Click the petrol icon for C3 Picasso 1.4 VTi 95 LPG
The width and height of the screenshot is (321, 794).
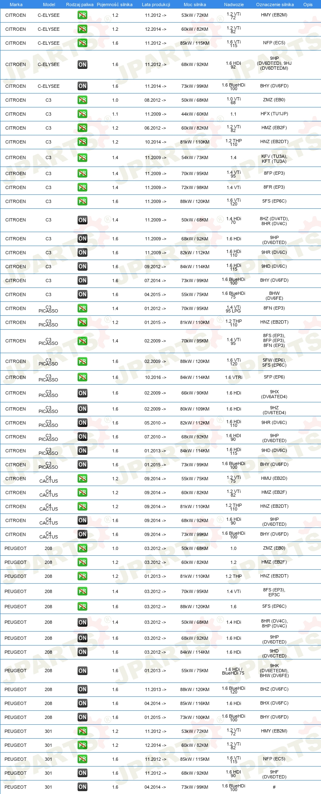[83, 308]
